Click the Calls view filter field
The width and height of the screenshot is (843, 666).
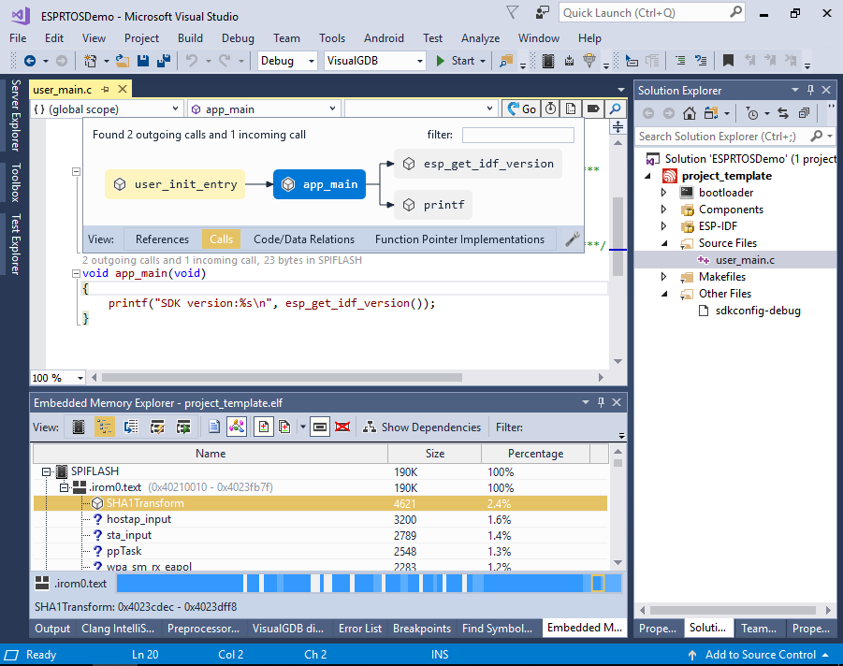click(517, 135)
